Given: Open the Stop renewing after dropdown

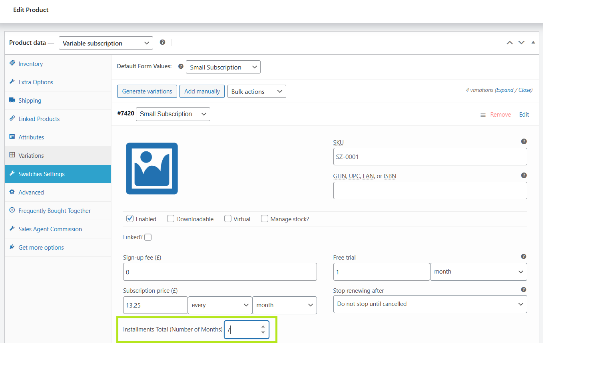Looking at the screenshot, I should (430, 304).
